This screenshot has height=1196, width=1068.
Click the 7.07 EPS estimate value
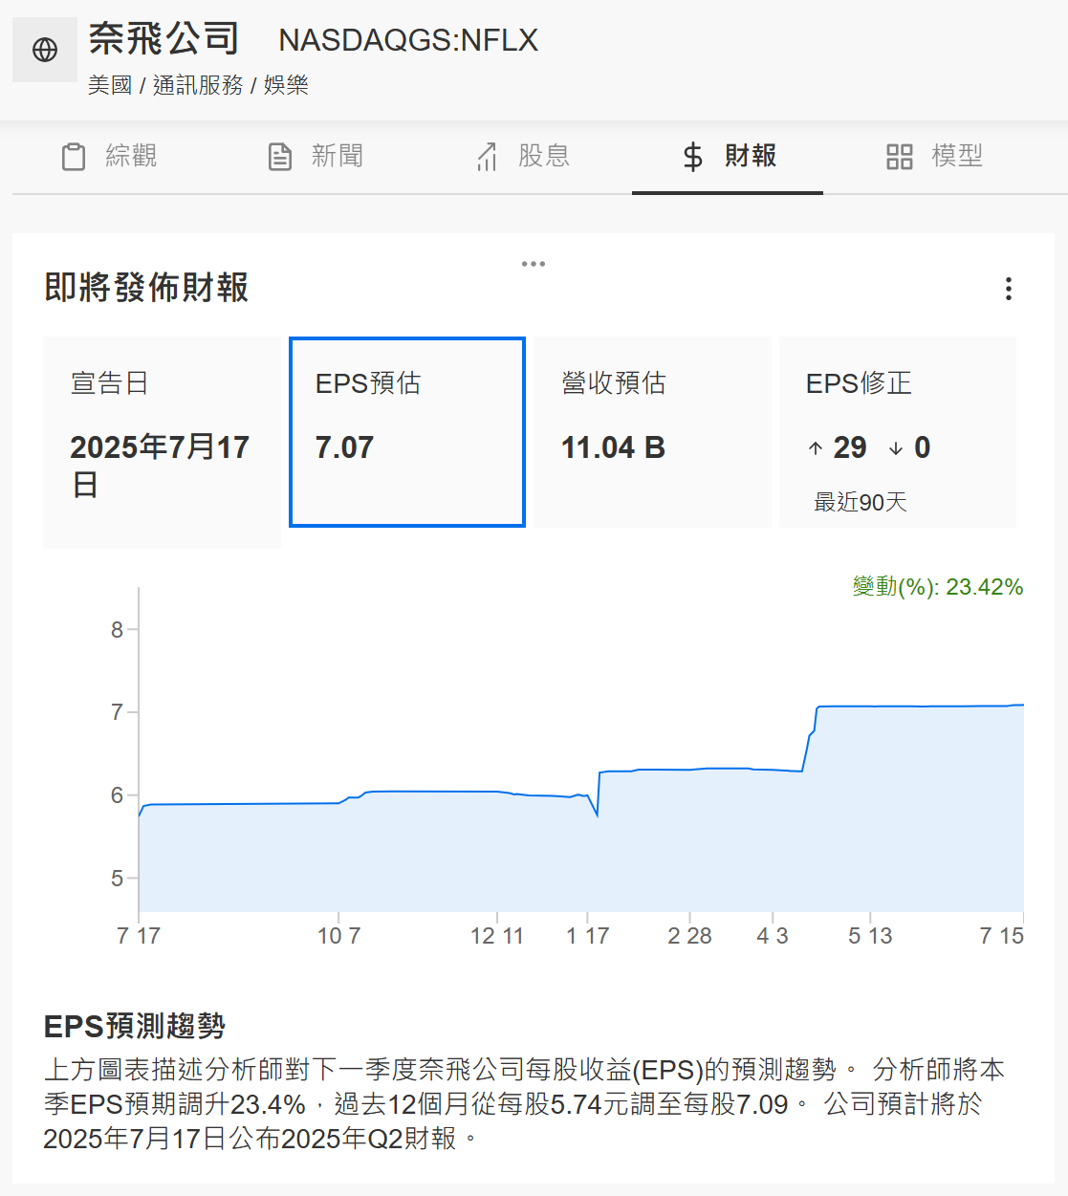pos(344,448)
